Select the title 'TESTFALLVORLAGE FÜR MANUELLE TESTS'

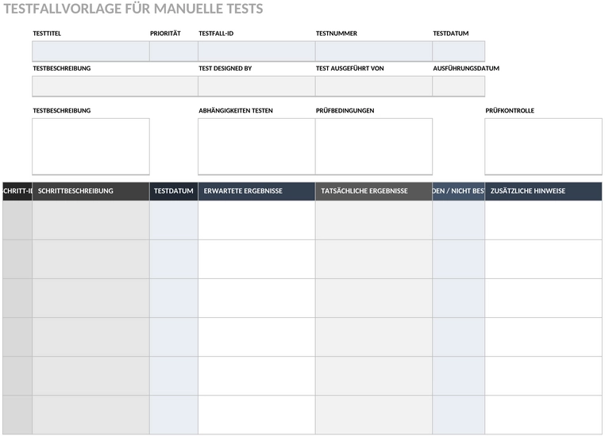tap(133, 9)
